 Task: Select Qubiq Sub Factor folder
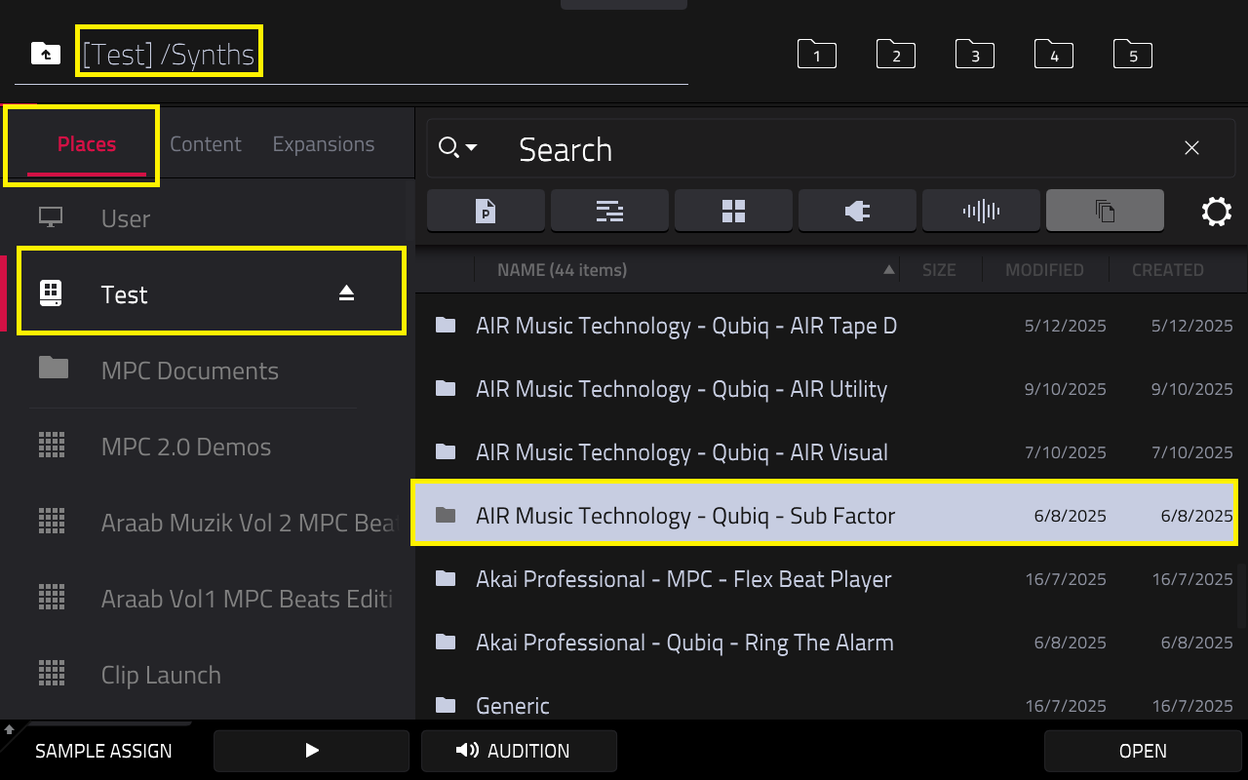click(826, 516)
